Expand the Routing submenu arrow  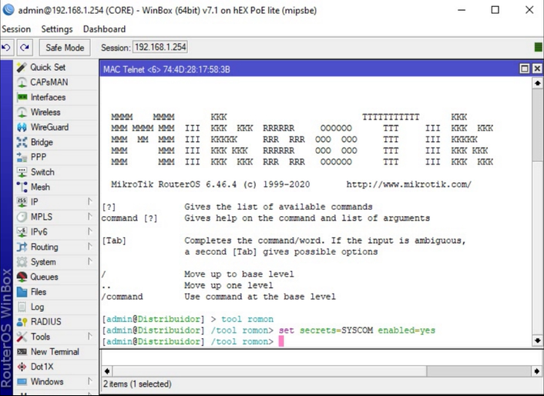click(89, 246)
